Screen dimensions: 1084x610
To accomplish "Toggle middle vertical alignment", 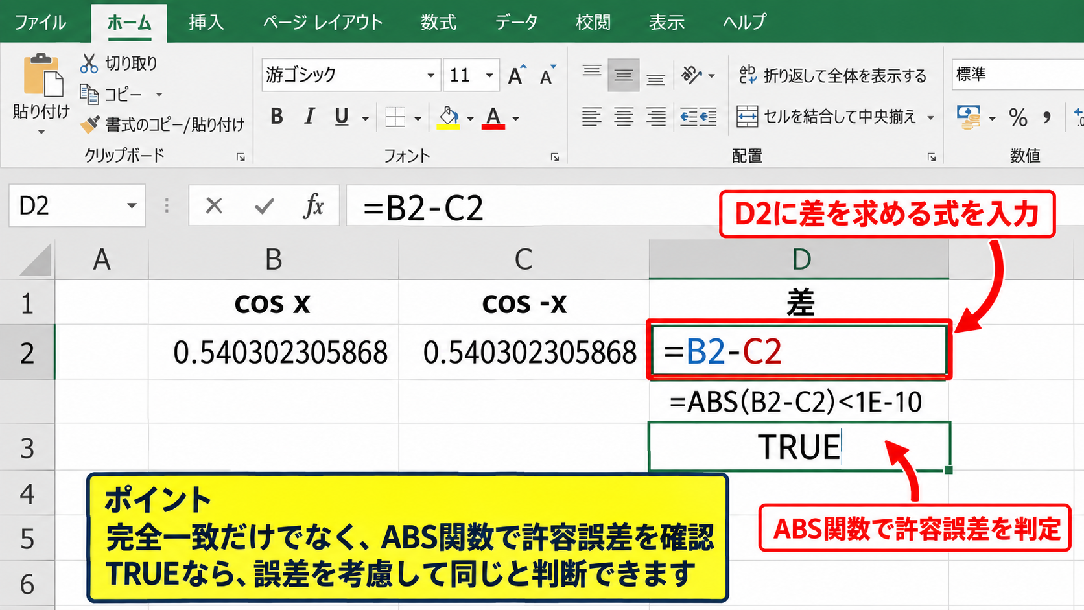I will click(624, 75).
